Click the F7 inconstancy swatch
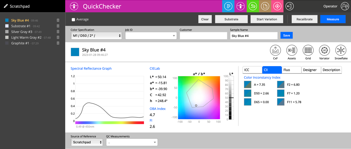Image resolution: width=351 pixels, height=149 pixels. click(x=281, y=93)
